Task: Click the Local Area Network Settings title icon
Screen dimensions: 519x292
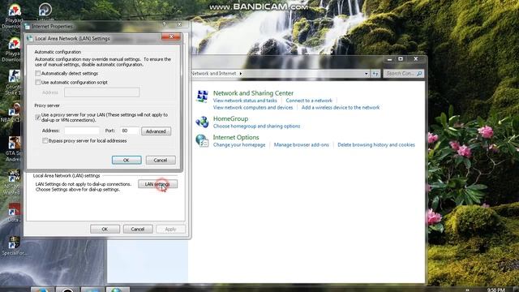Action: (x=30, y=38)
